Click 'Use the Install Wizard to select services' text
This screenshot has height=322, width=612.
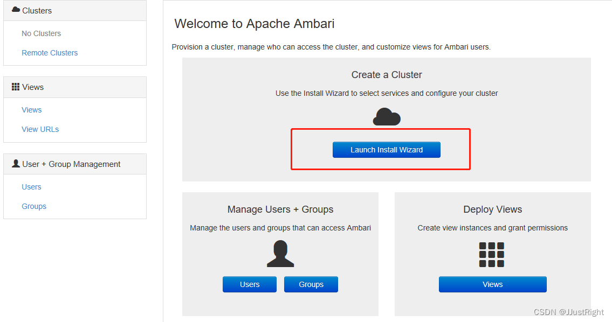387,93
